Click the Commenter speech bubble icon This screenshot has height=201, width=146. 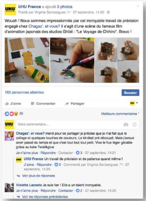(32, 104)
